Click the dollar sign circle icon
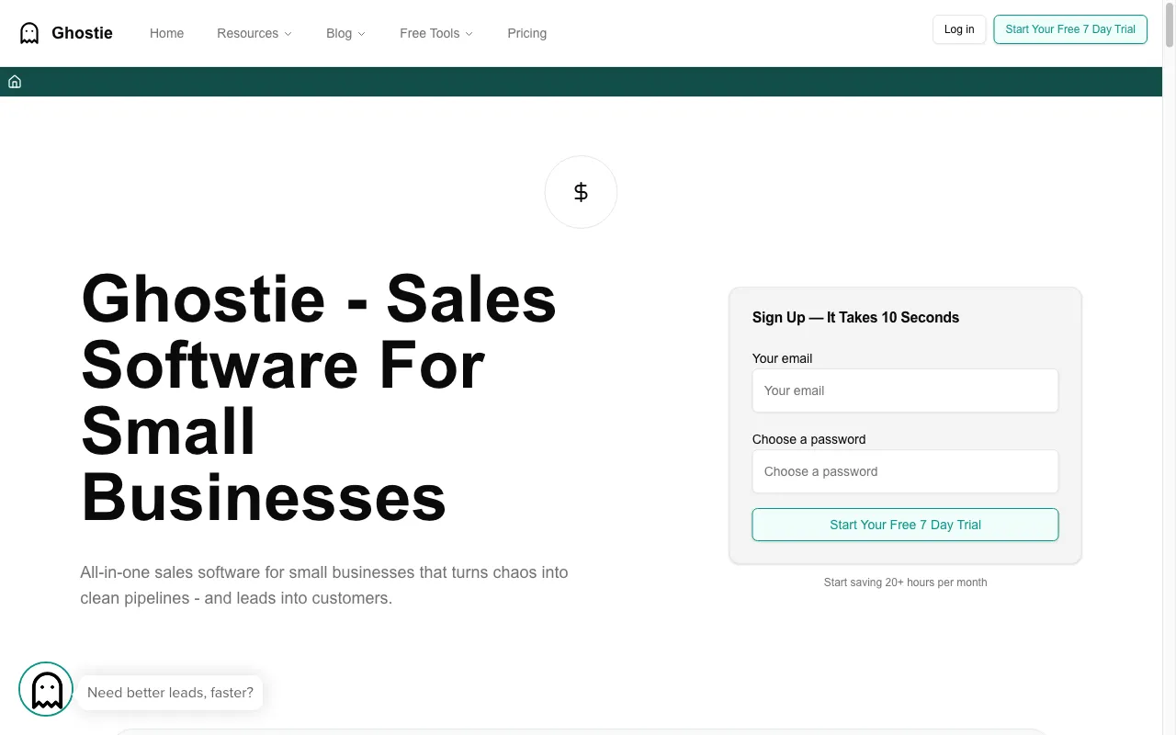Screen dimensions: 1176x735 pyautogui.click(x=581, y=192)
